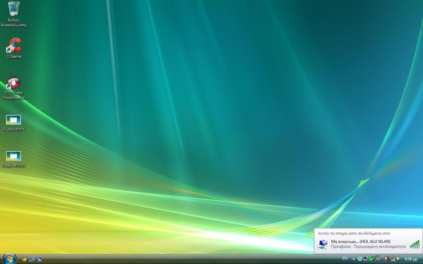
Task: Launch Google Chrome from Quick Launch
Action: pos(24,259)
